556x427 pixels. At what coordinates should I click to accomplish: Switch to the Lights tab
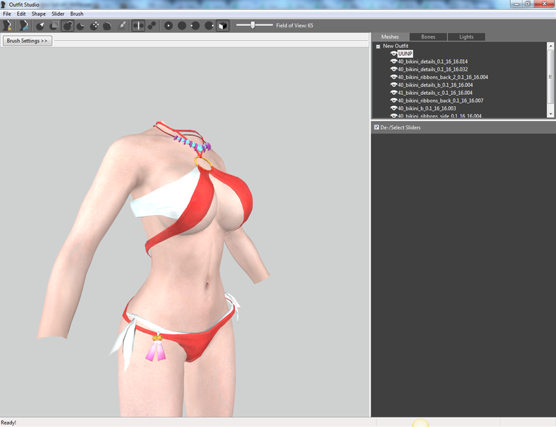(x=466, y=37)
